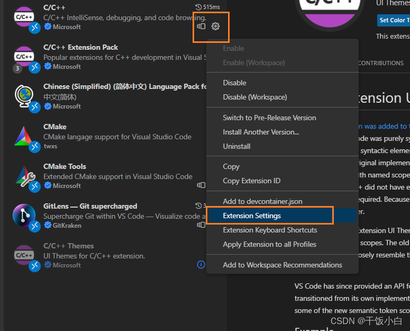This screenshot has height=331, width=410.
Task: Click the '中文(简体)' description text
Action: pyautogui.click(x=60, y=97)
